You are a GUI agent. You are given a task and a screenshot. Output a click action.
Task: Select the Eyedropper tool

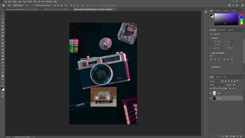[x=3, y=33]
